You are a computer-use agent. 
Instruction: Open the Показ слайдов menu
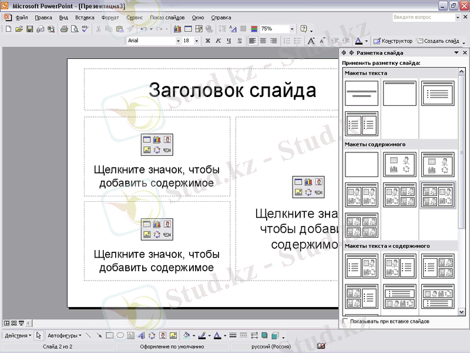tap(167, 18)
